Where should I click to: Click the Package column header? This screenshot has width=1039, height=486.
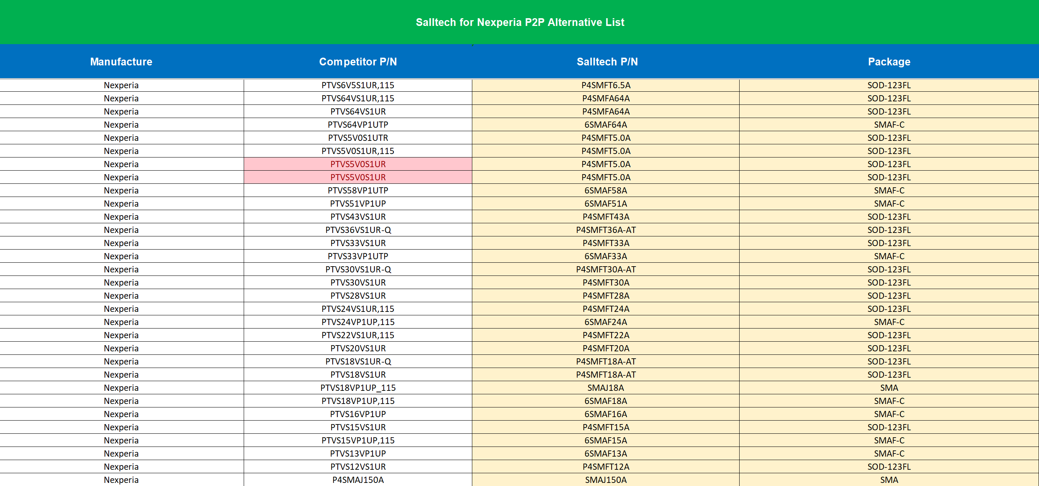tap(889, 62)
